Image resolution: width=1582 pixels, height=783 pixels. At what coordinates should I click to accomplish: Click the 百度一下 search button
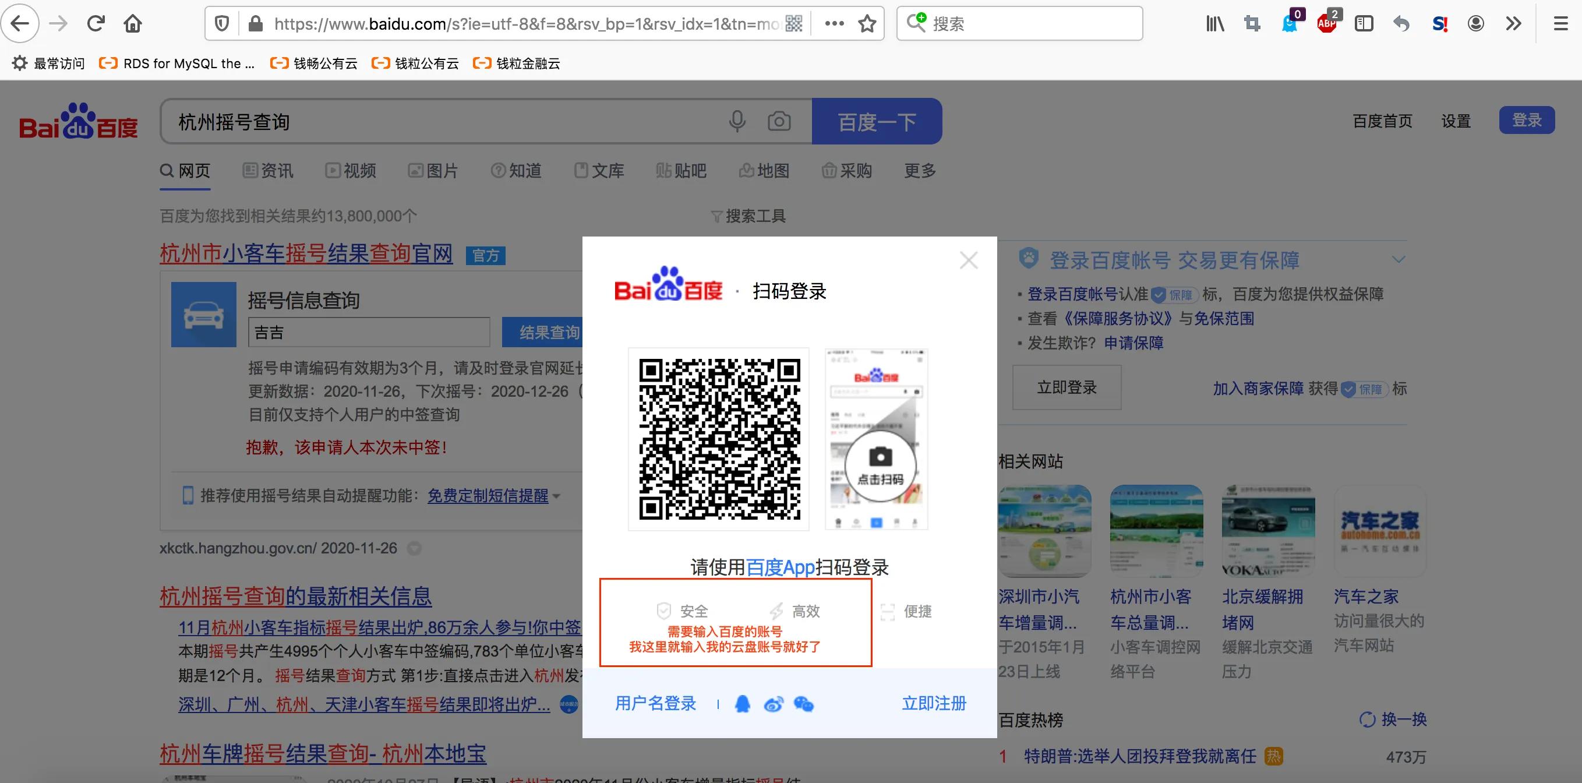point(877,121)
